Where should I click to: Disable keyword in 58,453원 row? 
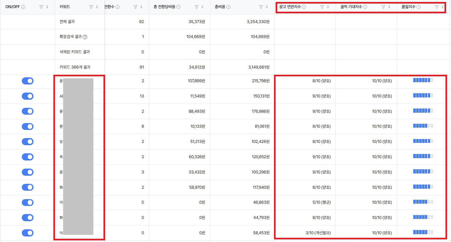tap(28, 233)
